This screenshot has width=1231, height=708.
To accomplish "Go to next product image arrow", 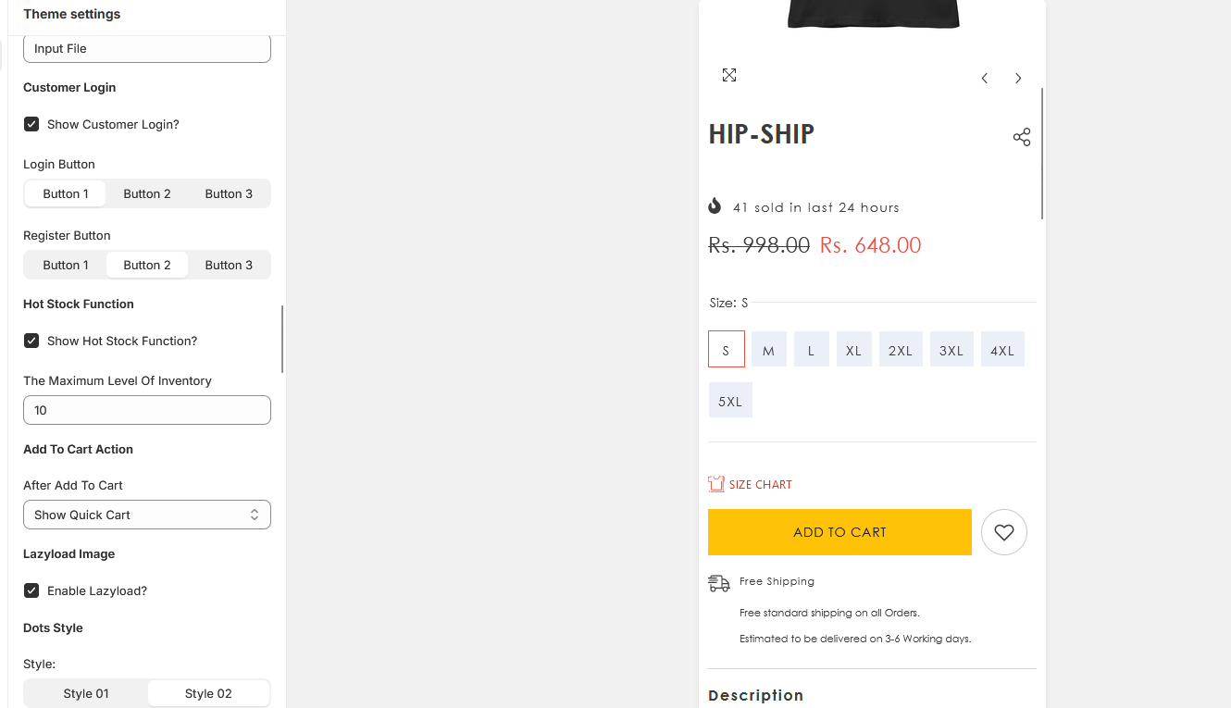I will pos(1018,79).
